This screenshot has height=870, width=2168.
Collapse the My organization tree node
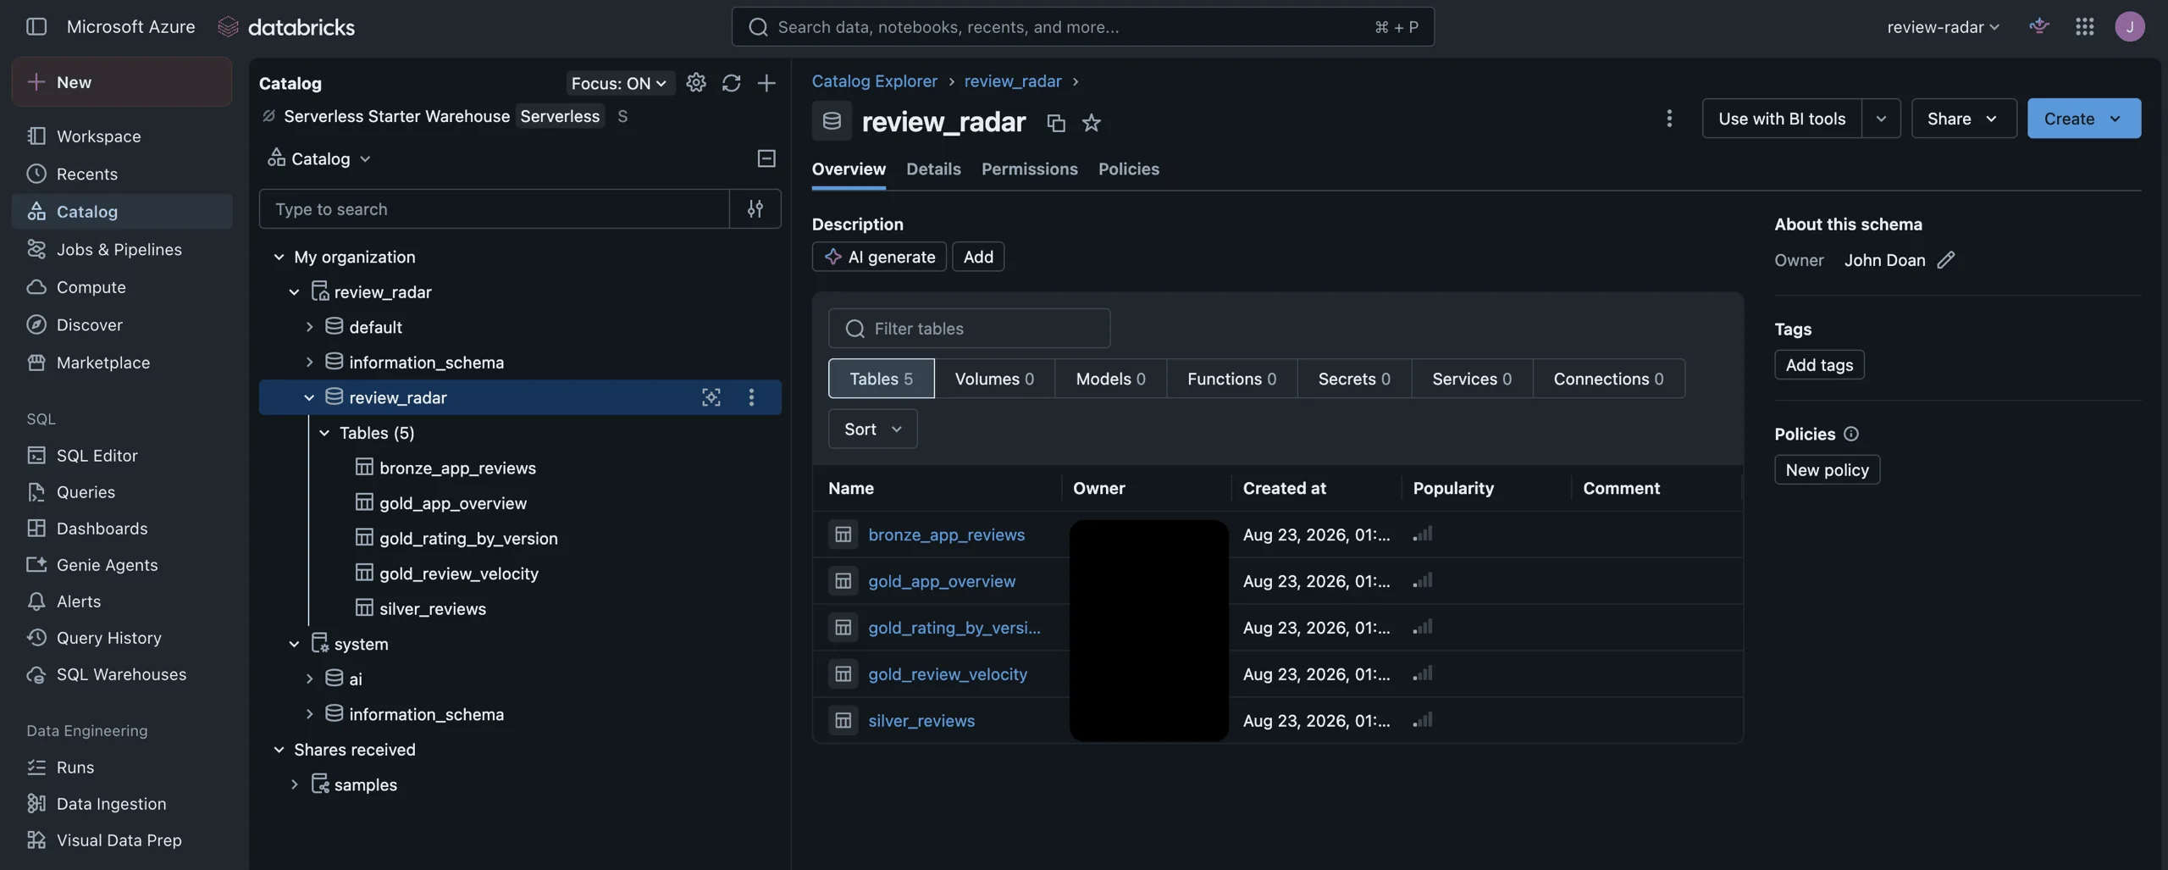[279, 257]
